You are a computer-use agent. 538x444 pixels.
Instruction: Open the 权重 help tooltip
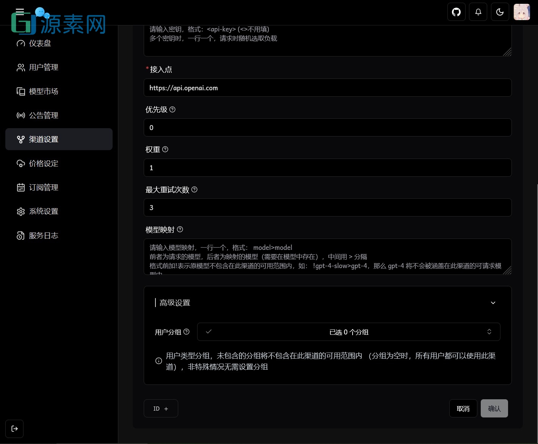pyautogui.click(x=165, y=149)
